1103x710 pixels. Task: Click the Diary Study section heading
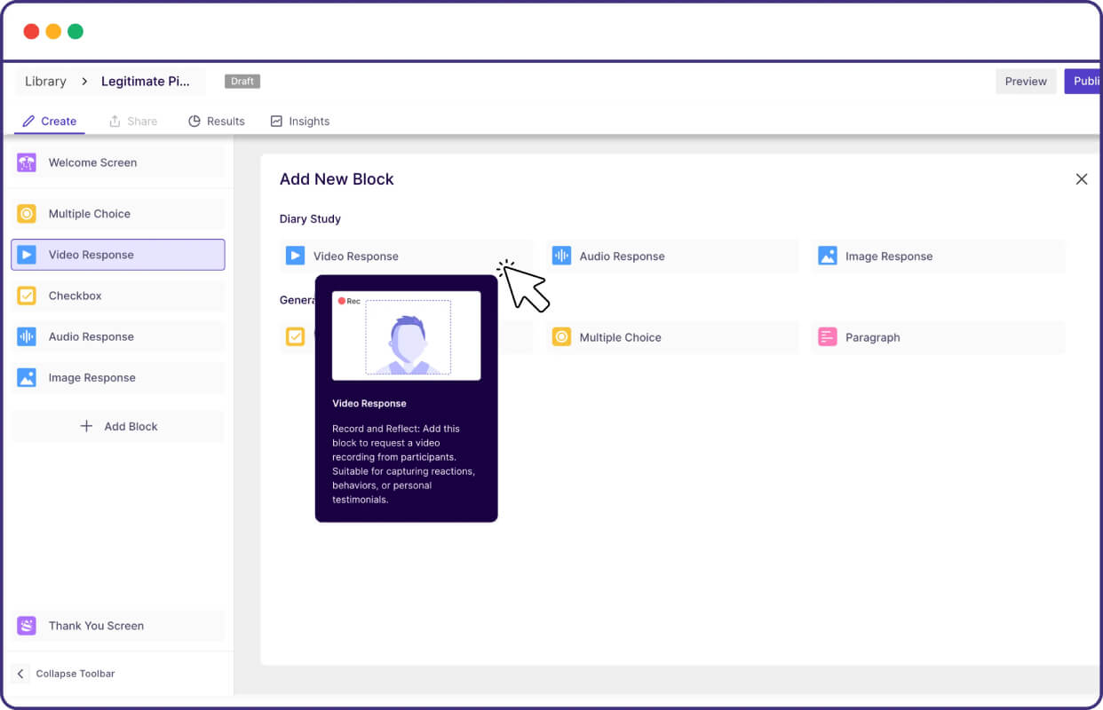click(x=310, y=218)
